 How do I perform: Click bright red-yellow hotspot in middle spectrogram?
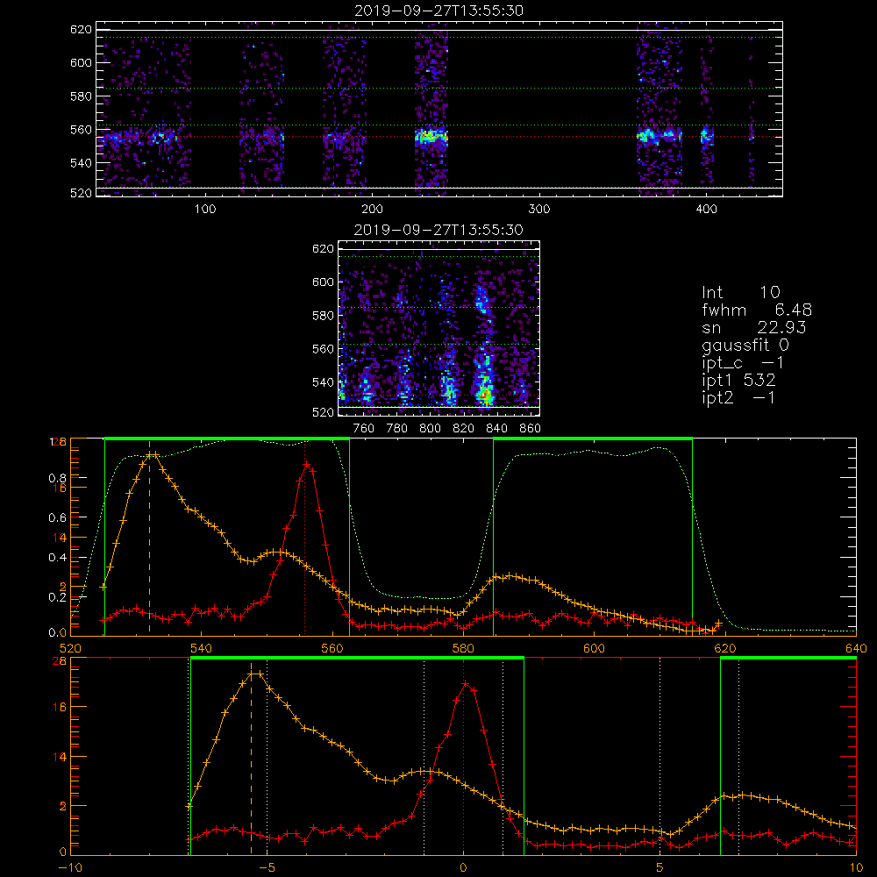[484, 396]
